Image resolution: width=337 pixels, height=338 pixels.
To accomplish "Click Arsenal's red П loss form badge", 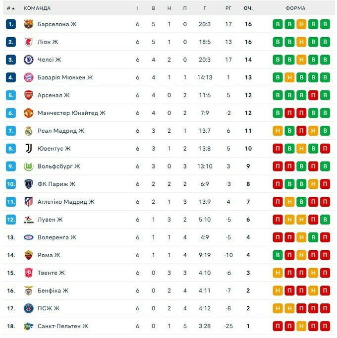I will click(x=313, y=95).
